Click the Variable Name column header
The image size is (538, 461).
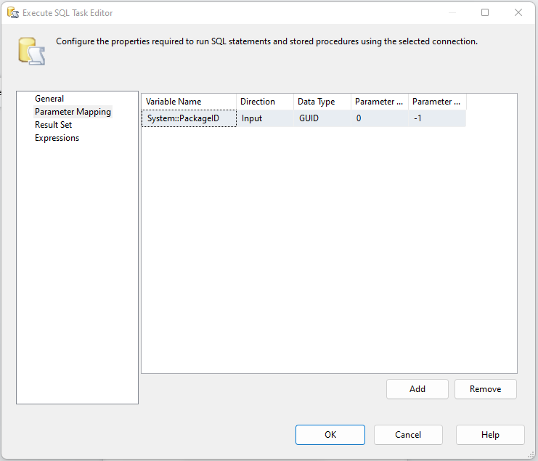click(189, 102)
